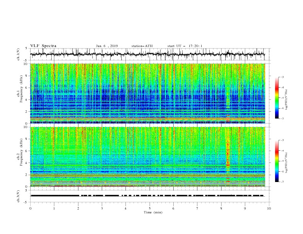Click the 'station=ATH' header label
303x234 pixels.
pos(142,46)
